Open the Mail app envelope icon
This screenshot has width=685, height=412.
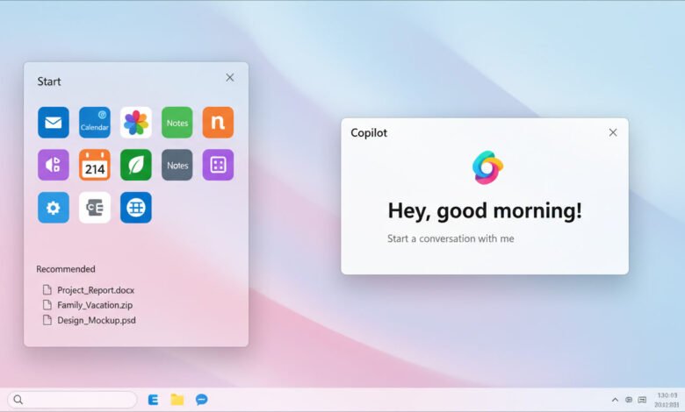(x=54, y=123)
